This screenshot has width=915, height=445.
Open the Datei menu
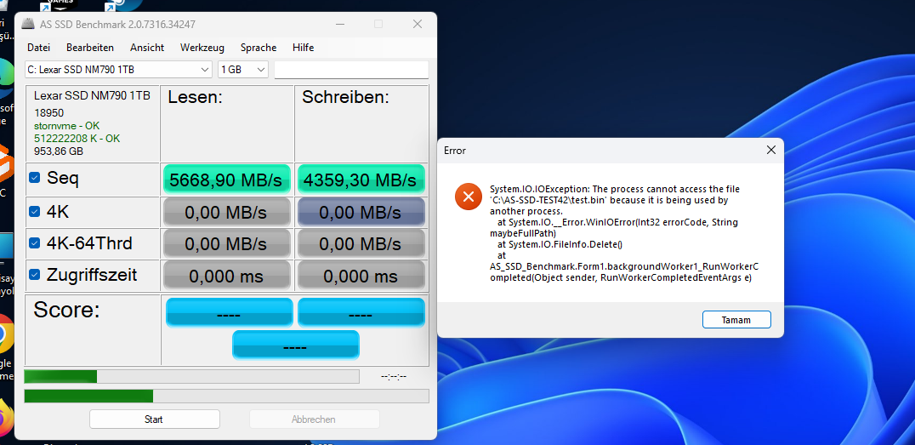pyautogui.click(x=38, y=48)
